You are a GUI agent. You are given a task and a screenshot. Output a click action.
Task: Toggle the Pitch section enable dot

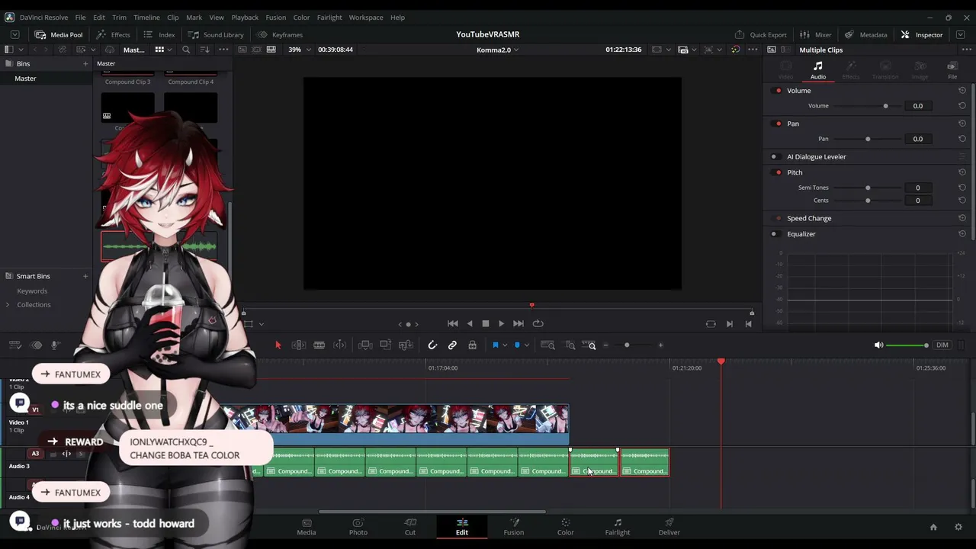point(778,172)
